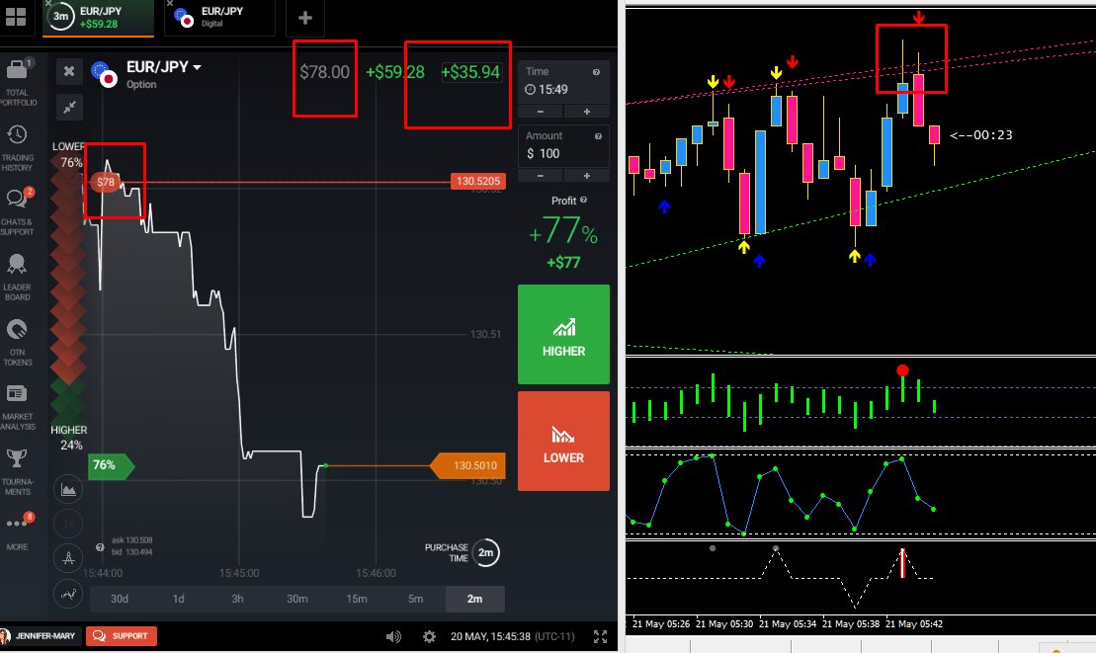The image size is (1096, 653).
Task: Click the Profit help question icon
Action: click(584, 201)
